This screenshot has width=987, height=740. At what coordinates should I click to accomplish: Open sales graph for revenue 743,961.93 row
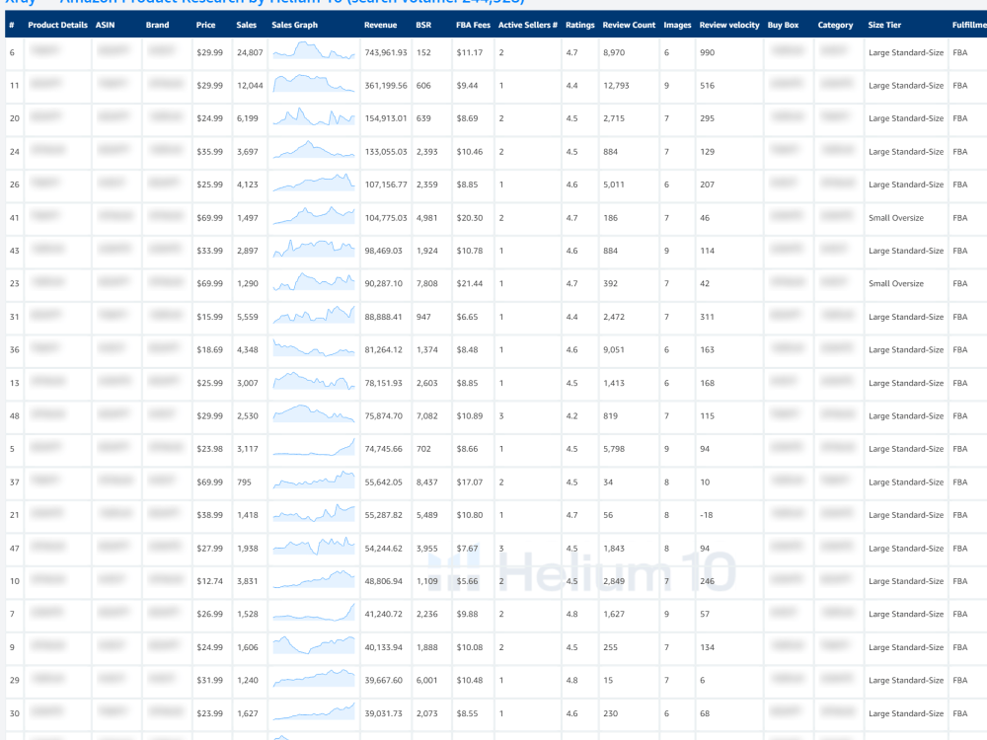click(314, 51)
